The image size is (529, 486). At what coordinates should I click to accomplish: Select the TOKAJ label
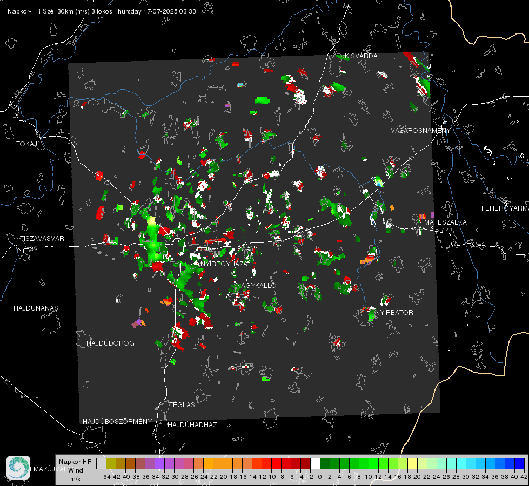pyautogui.click(x=26, y=144)
